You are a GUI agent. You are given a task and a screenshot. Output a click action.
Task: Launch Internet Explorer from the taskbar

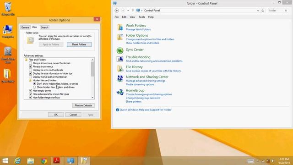tap(18, 161)
